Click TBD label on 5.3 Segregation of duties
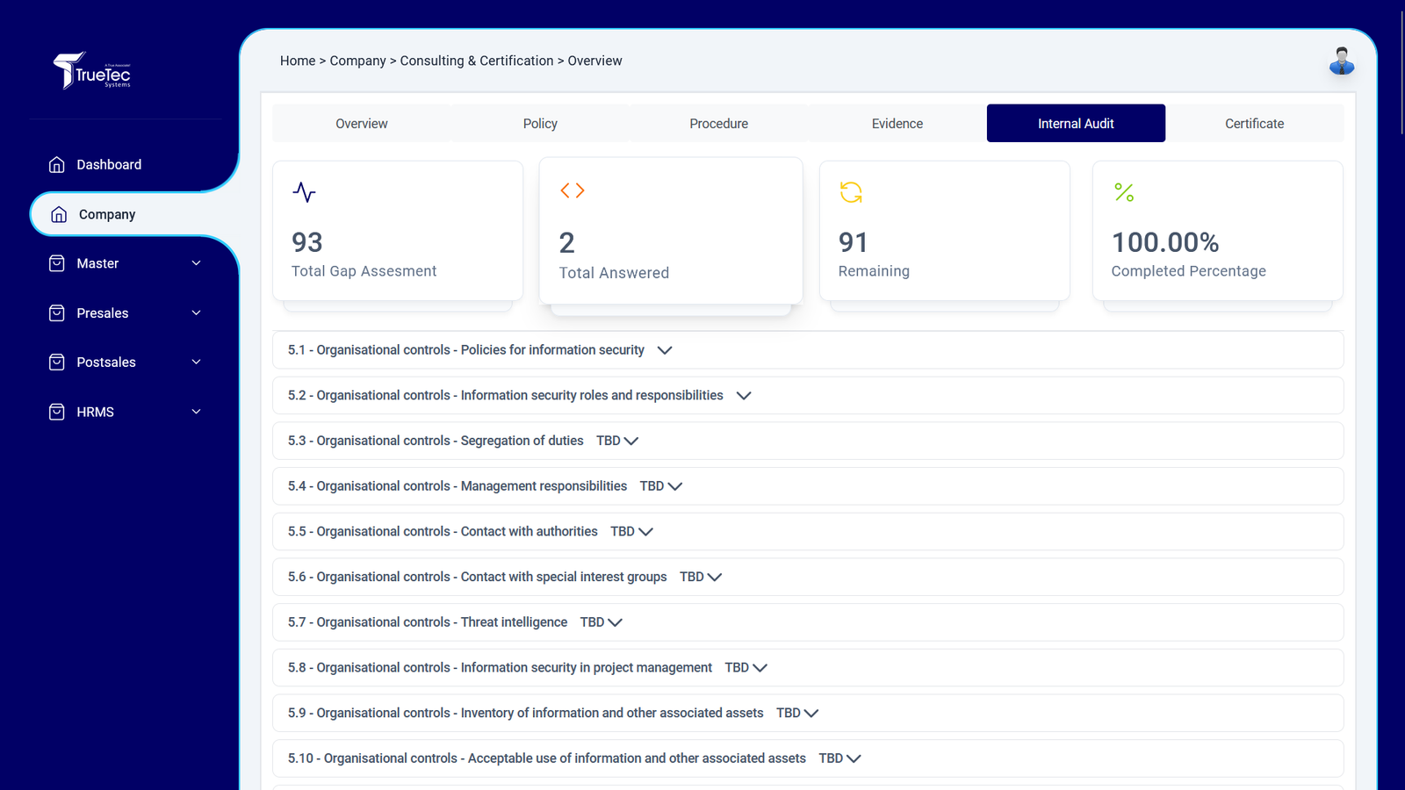The width and height of the screenshot is (1405, 790). point(609,441)
